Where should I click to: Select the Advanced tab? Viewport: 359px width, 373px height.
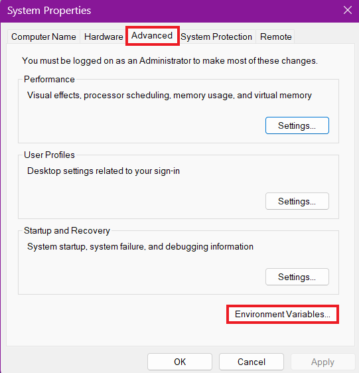(152, 36)
